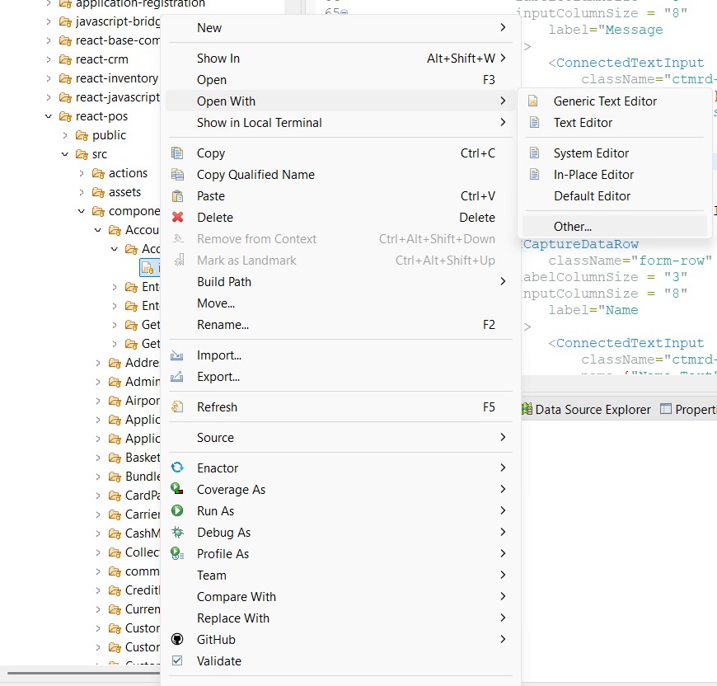This screenshot has width=717, height=686.
Task: Click the Export icon
Action: [x=177, y=377]
